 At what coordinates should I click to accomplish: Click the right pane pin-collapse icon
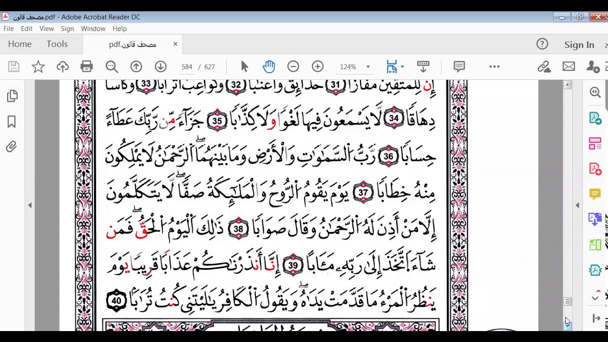pos(597,318)
